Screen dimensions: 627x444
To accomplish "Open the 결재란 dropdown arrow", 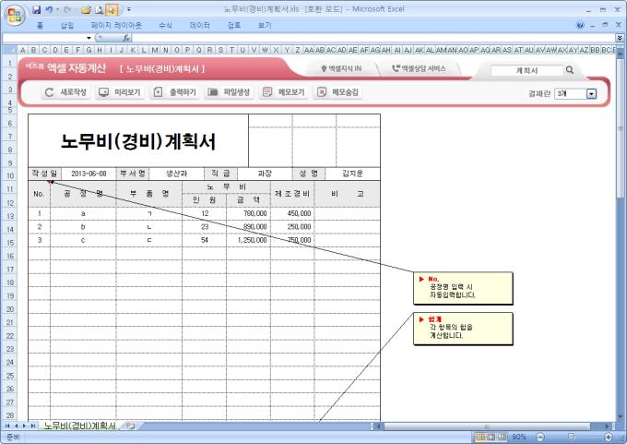I will tap(591, 93).
